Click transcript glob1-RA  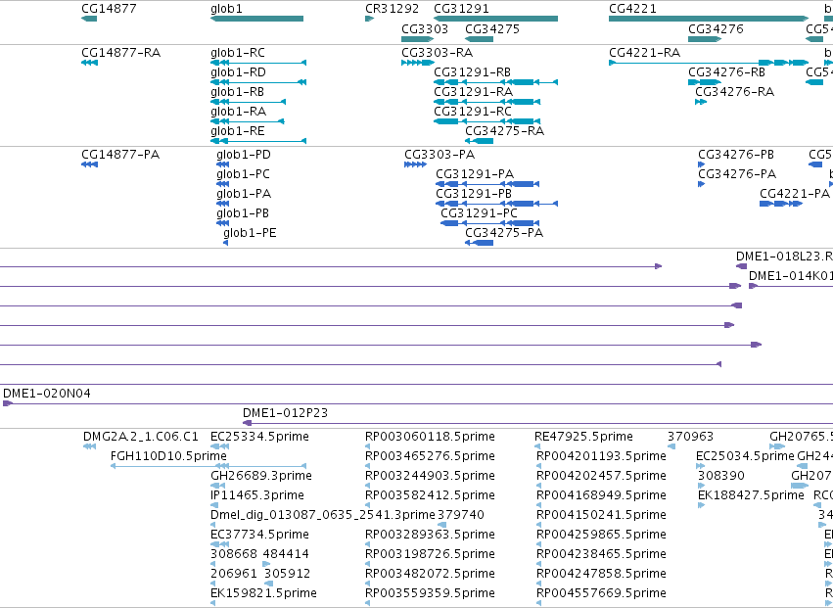(247, 121)
